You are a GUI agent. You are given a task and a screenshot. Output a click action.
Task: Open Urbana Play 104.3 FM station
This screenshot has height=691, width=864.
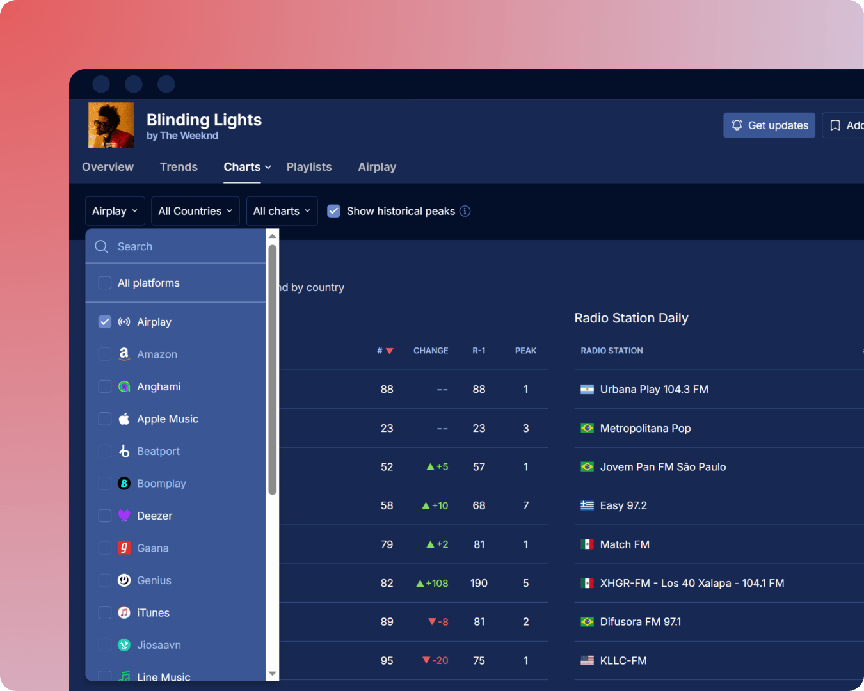pyautogui.click(x=653, y=389)
